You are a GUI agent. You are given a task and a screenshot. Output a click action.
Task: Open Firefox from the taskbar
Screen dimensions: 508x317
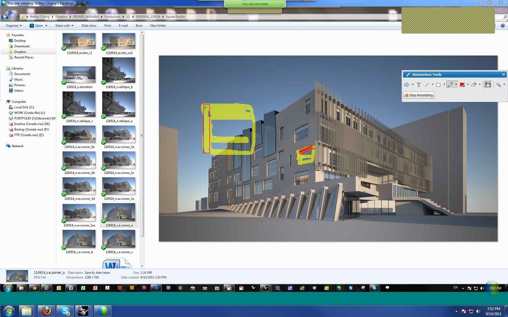pyautogui.click(x=47, y=311)
